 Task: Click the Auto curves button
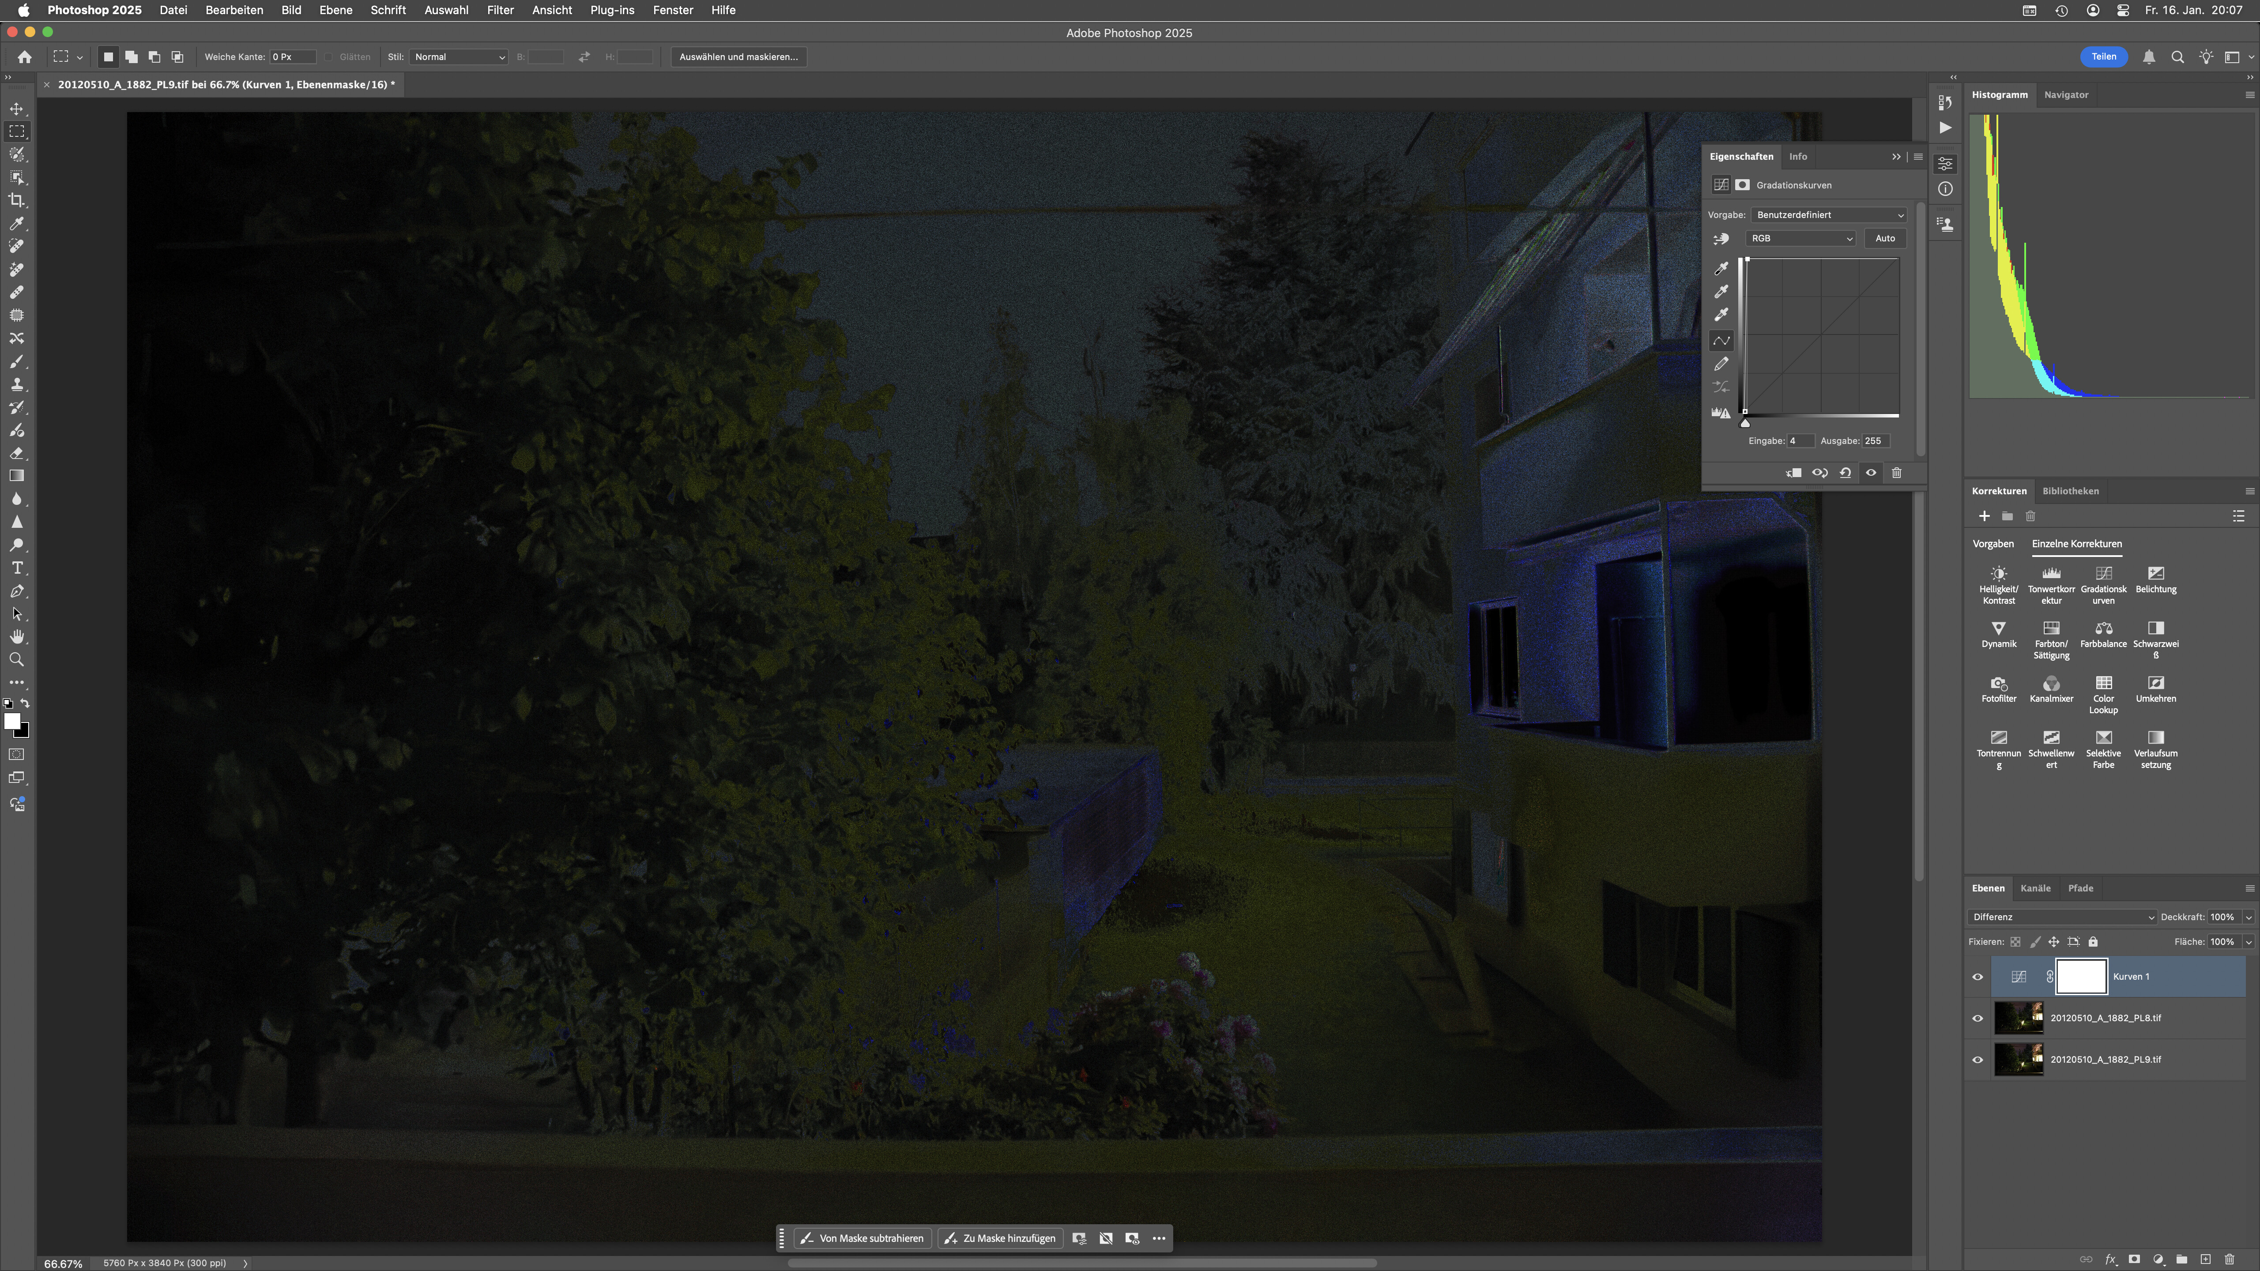pyautogui.click(x=1884, y=239)
